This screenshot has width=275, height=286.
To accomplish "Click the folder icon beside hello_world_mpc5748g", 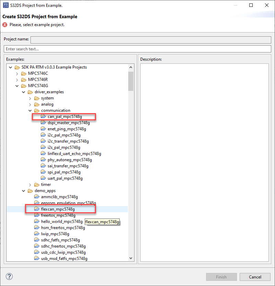I will coord(37,221).
